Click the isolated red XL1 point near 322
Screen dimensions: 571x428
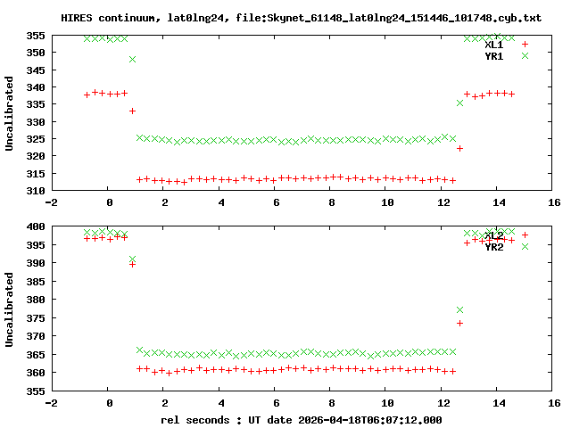point(460,149)
